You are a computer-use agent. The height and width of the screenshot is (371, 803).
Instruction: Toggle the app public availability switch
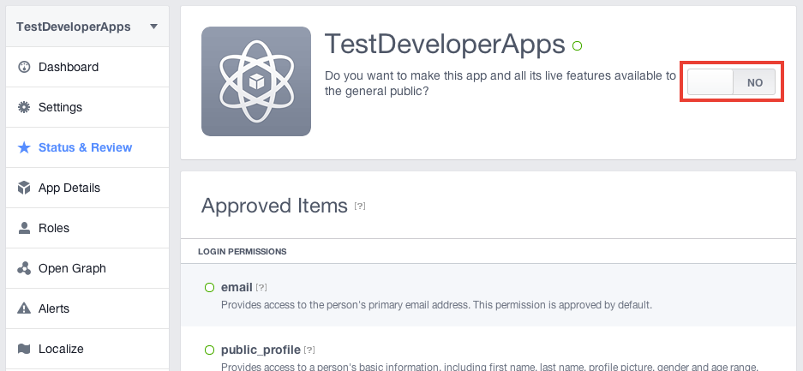point(731,82)
